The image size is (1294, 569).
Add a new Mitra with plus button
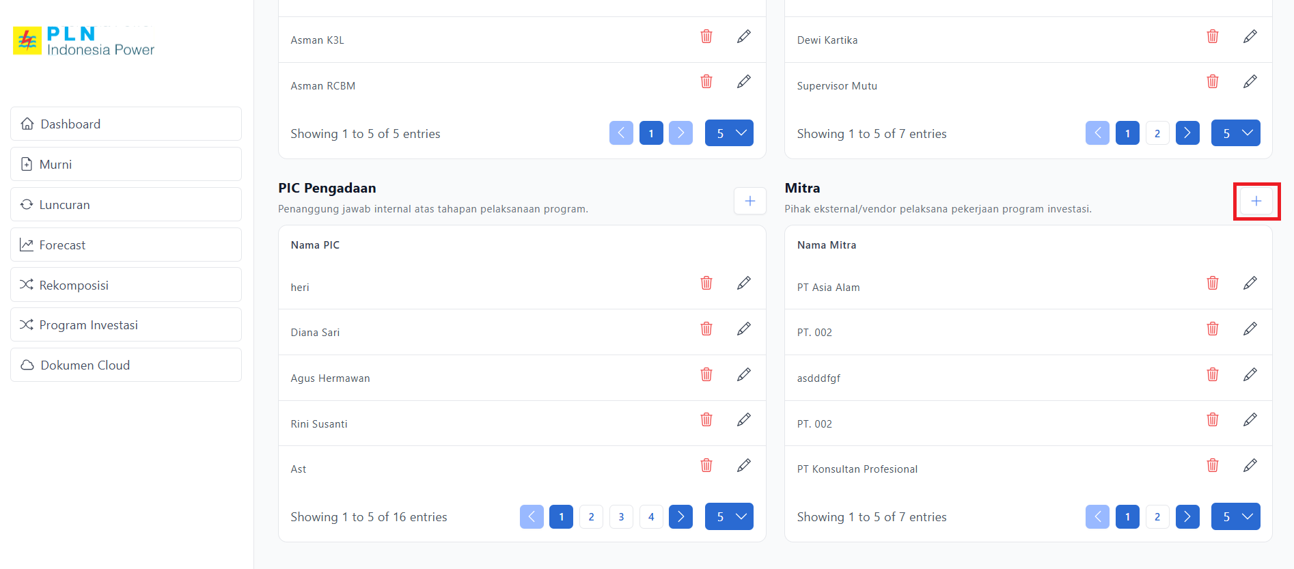point(1256,201)
